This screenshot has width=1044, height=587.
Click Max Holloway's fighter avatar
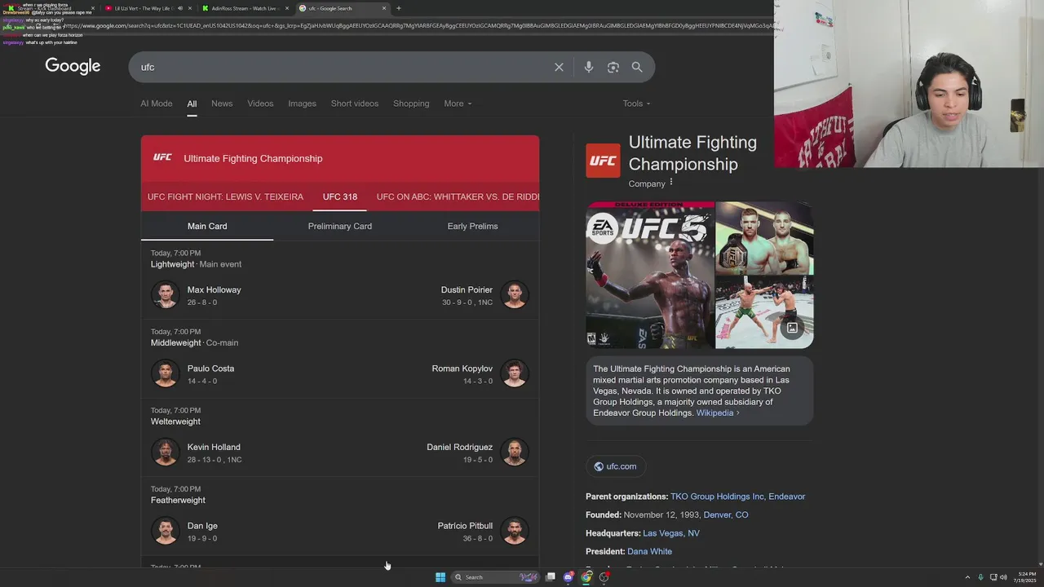click(165, 294)
